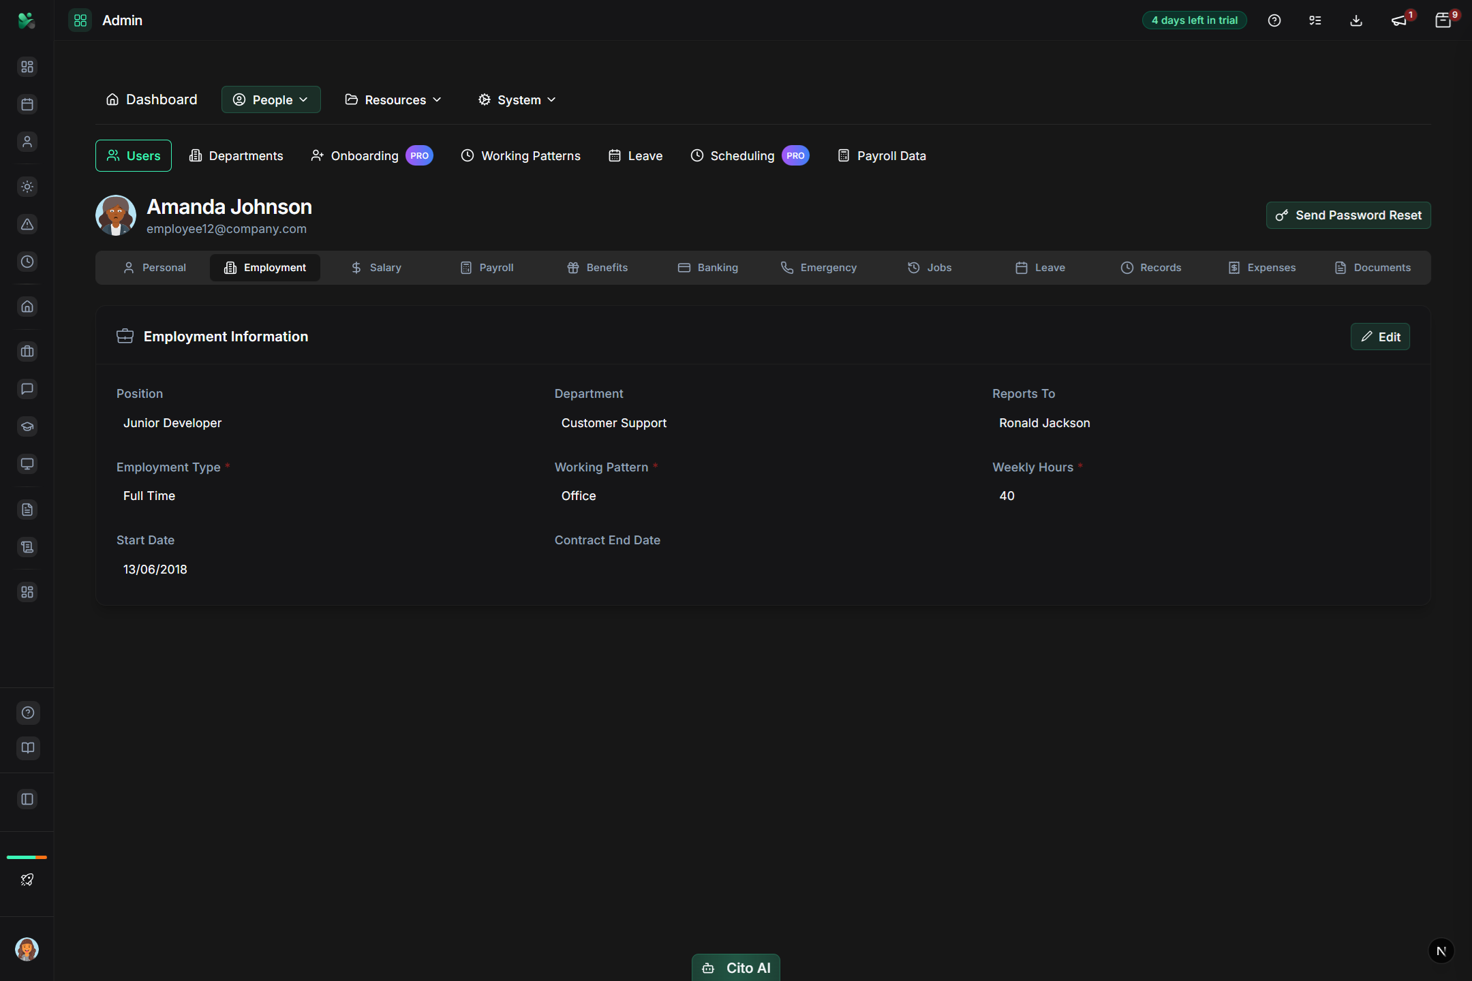Click the clock history icon in the sidebar
Viewport: 1472px width, 981px height.
tap(27, 261)
